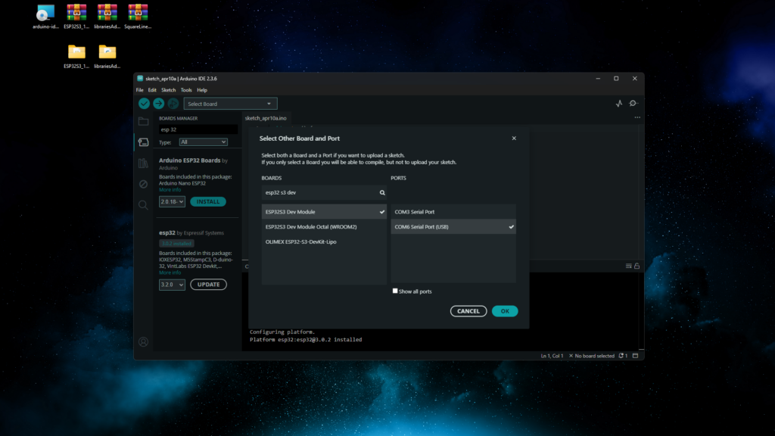Screen dimensions: 775x436
Task: Open the Sketchbook folder sidebar icon
Action: [143, 121]
